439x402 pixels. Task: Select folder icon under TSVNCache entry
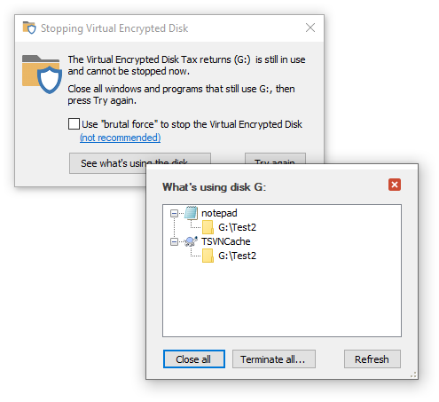(208, 256)
